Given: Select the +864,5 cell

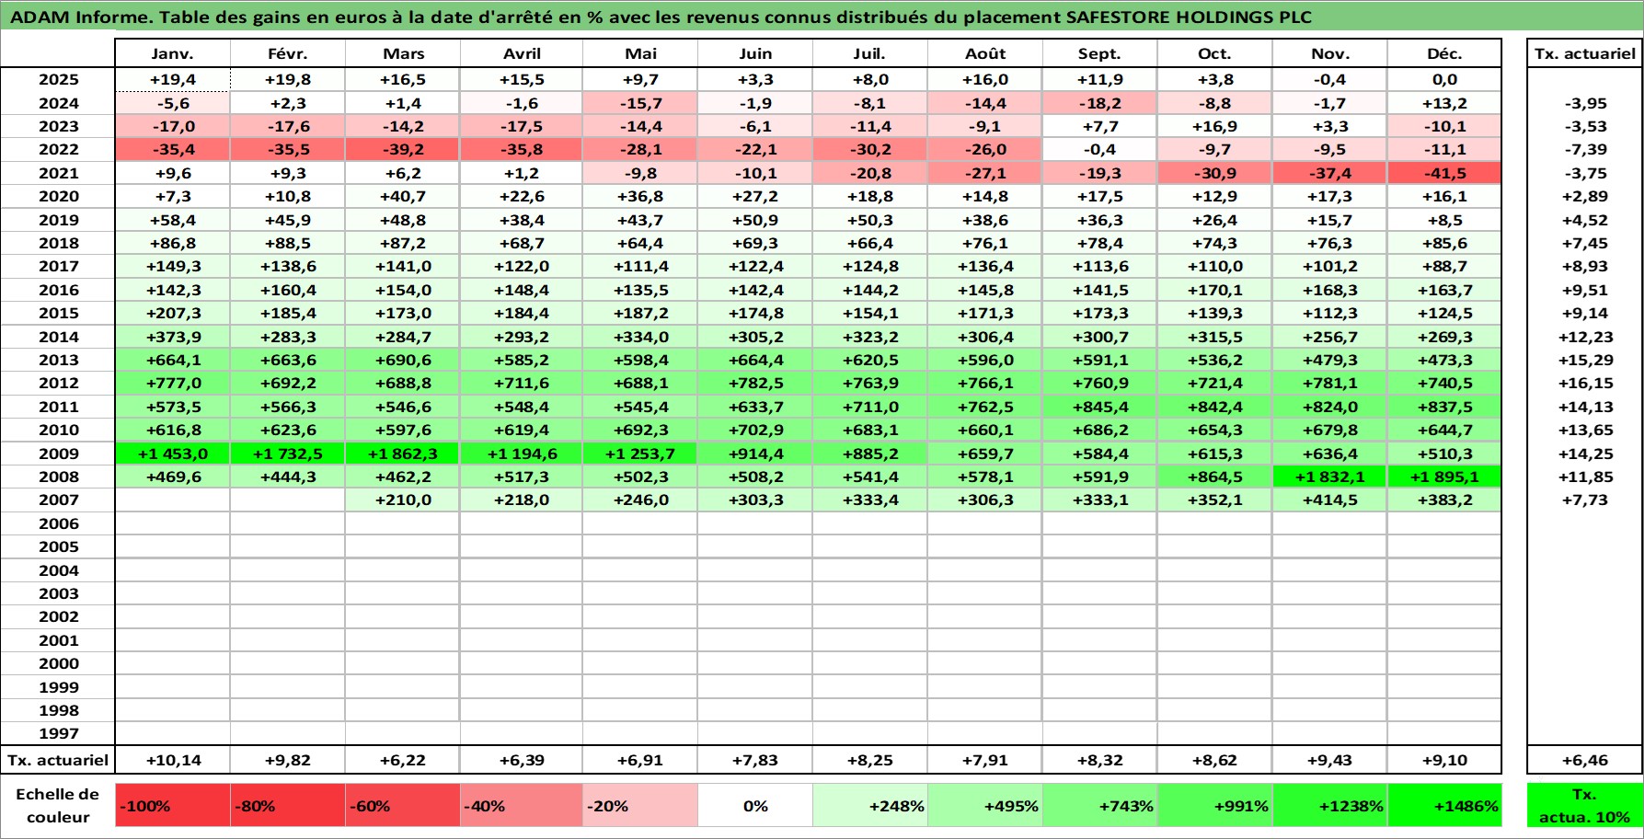Looking at the screenshot, I should [1215, 477].
